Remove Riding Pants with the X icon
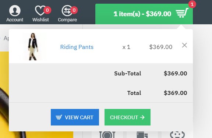 (x=184, y=45)
